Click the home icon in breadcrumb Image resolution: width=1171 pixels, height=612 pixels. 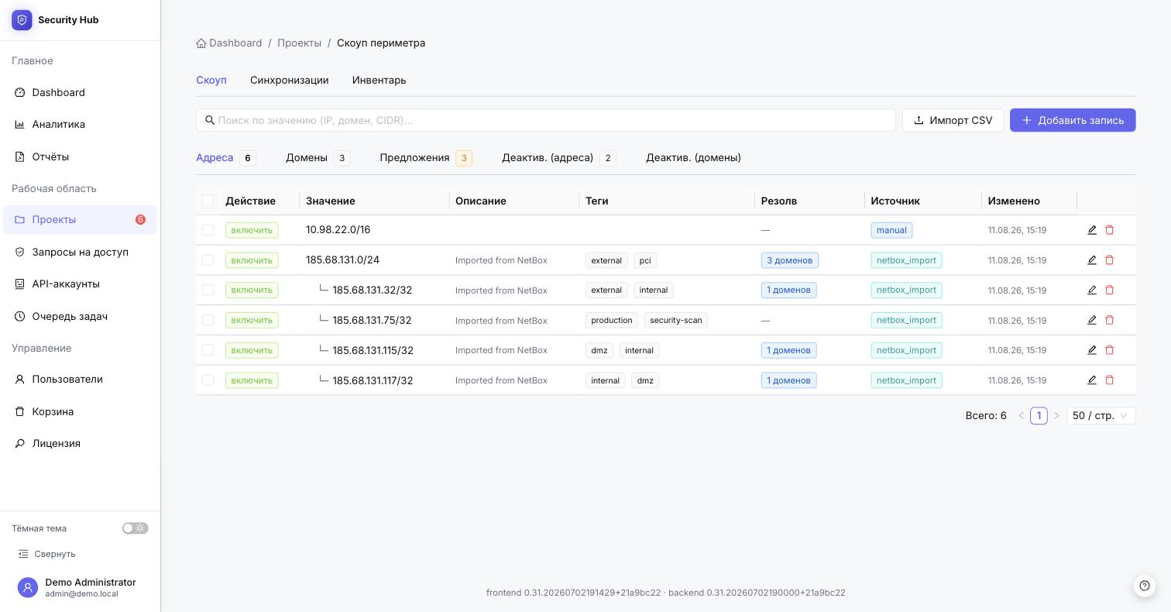pyautogui.click(x=201, y=43)
